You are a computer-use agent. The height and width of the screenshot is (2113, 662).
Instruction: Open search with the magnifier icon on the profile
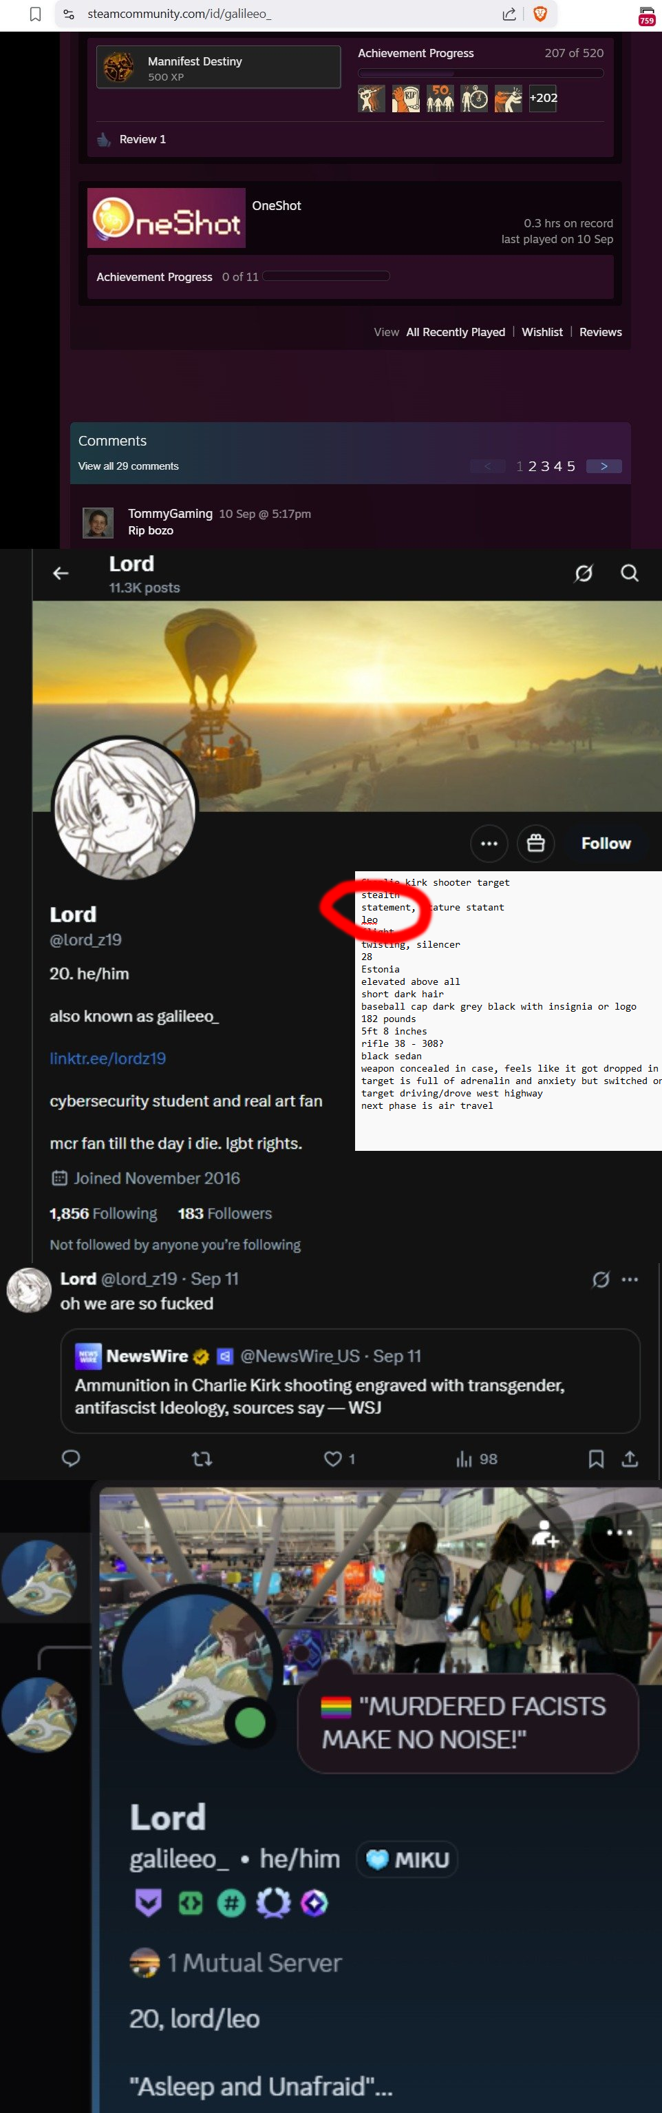629,574
